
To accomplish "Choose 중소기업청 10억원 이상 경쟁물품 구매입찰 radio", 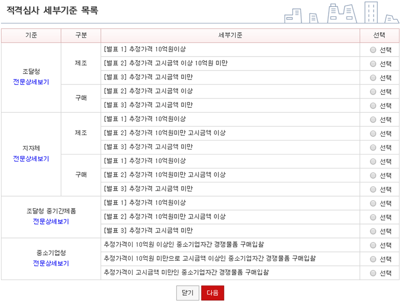I will (373, 245).
